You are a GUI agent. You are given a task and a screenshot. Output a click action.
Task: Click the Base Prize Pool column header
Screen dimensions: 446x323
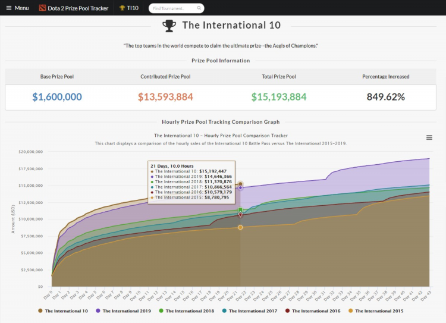(x=57, y=77)
